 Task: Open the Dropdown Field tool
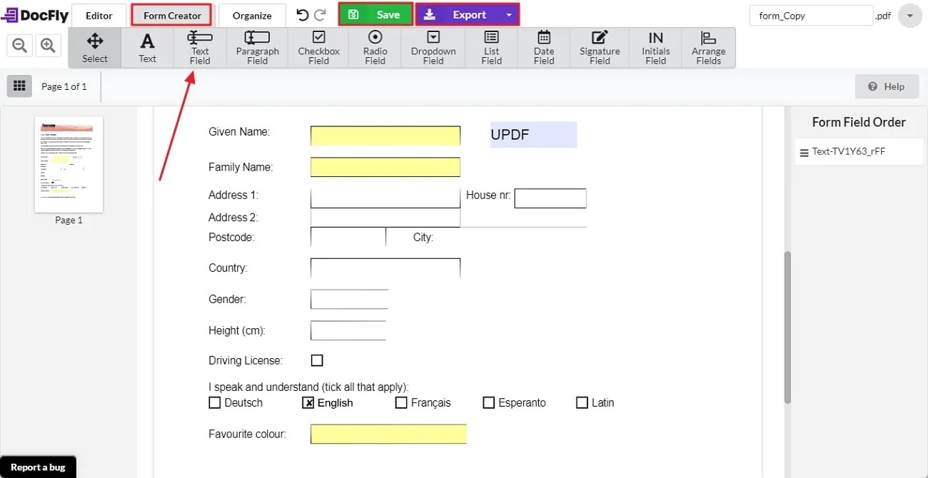click(433, 48)
